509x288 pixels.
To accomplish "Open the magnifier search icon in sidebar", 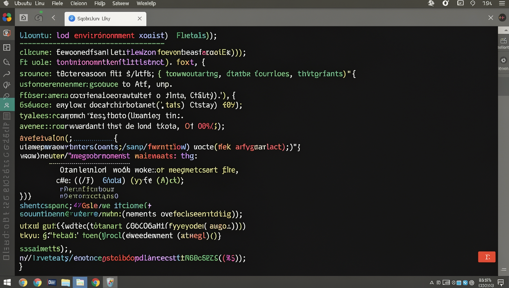I will pyautogui.click(x=6, y=62).
